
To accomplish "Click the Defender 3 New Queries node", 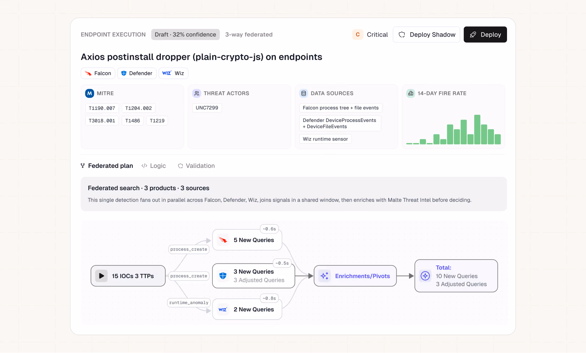I will 254,276.
